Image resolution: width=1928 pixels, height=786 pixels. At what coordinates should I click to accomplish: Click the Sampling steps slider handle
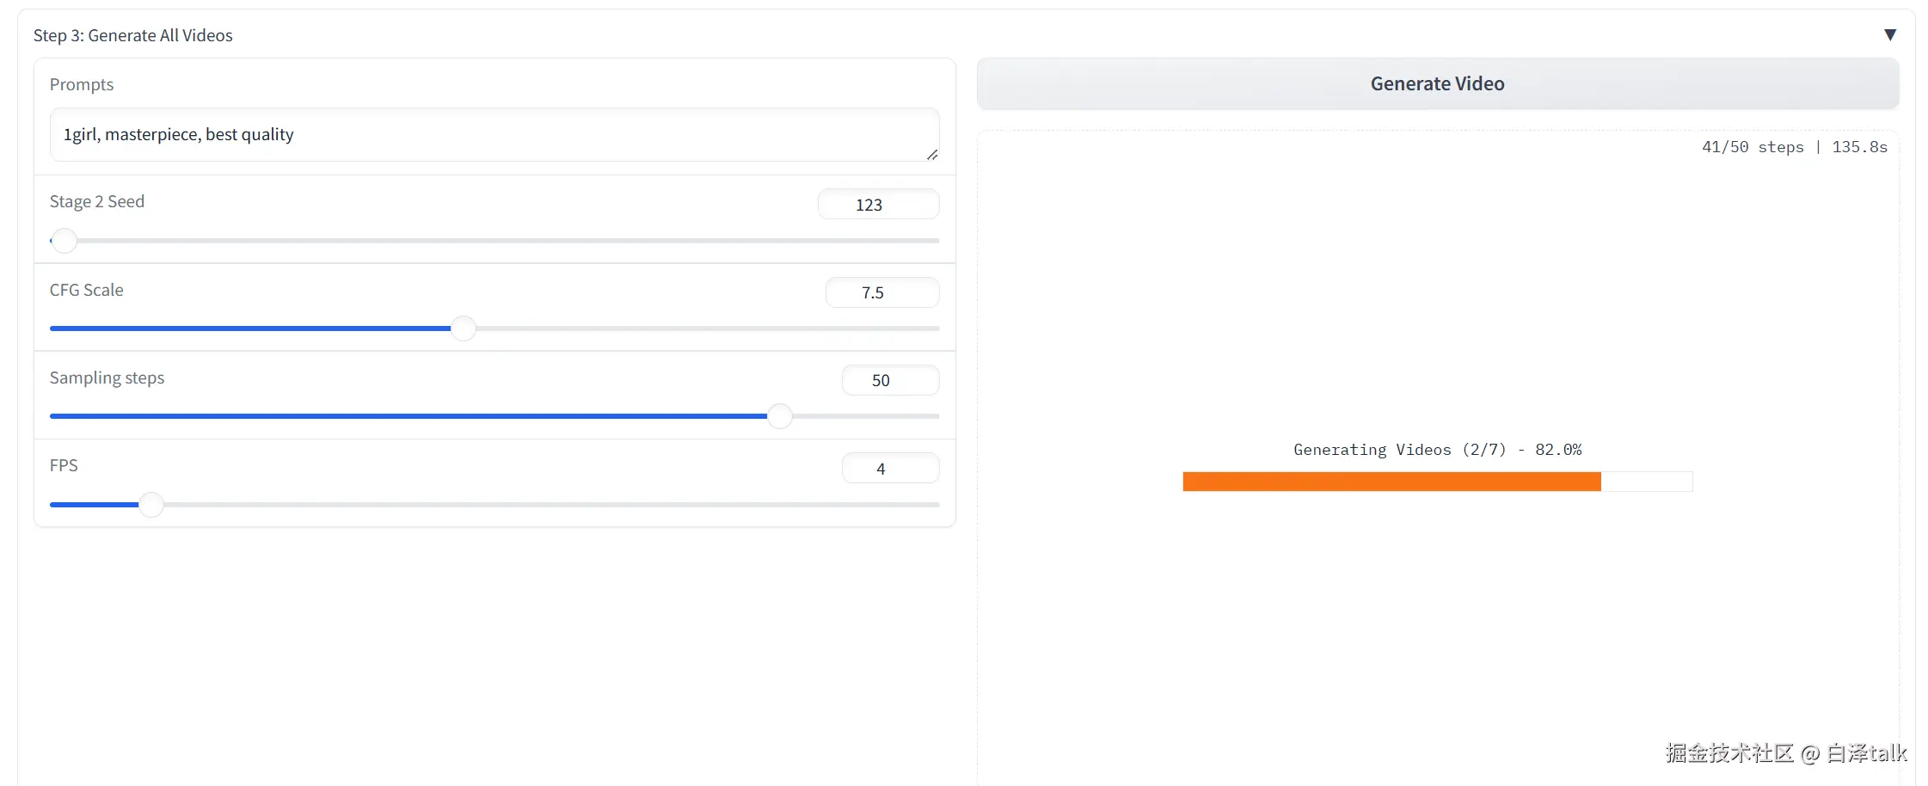click(x=779, y=416)
